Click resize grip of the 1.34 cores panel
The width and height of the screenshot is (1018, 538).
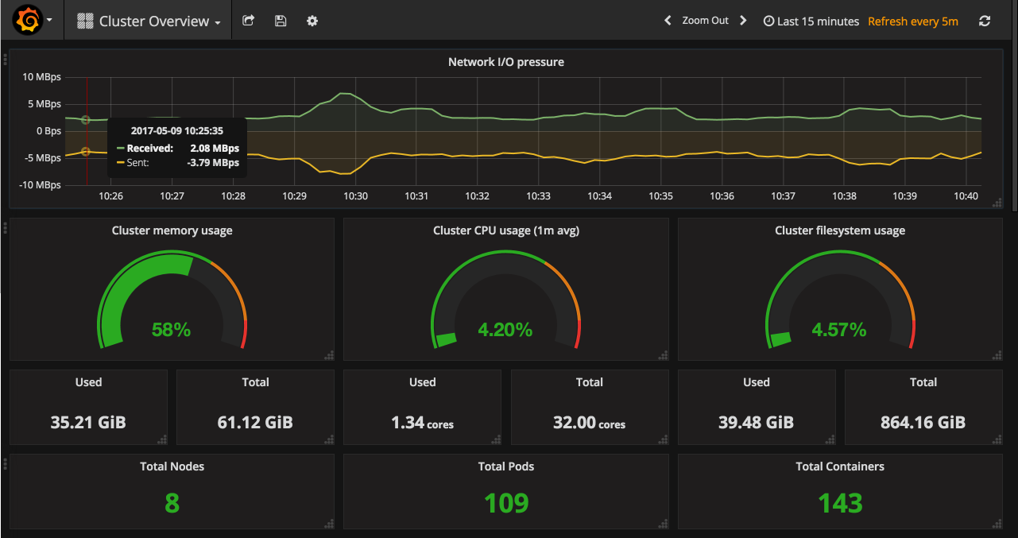496,439
